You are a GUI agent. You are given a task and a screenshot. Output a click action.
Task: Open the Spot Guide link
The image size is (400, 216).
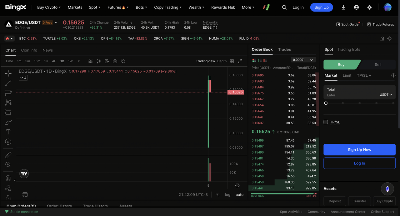pos(347,24)
